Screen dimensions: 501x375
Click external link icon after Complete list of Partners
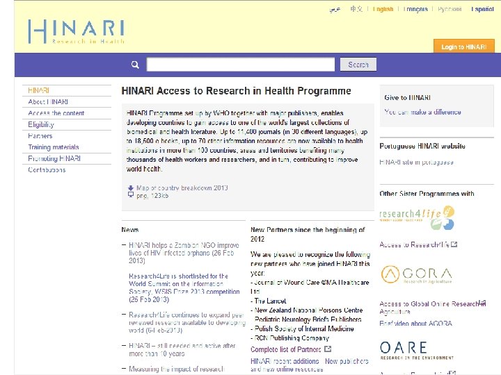tap(328, 349)
